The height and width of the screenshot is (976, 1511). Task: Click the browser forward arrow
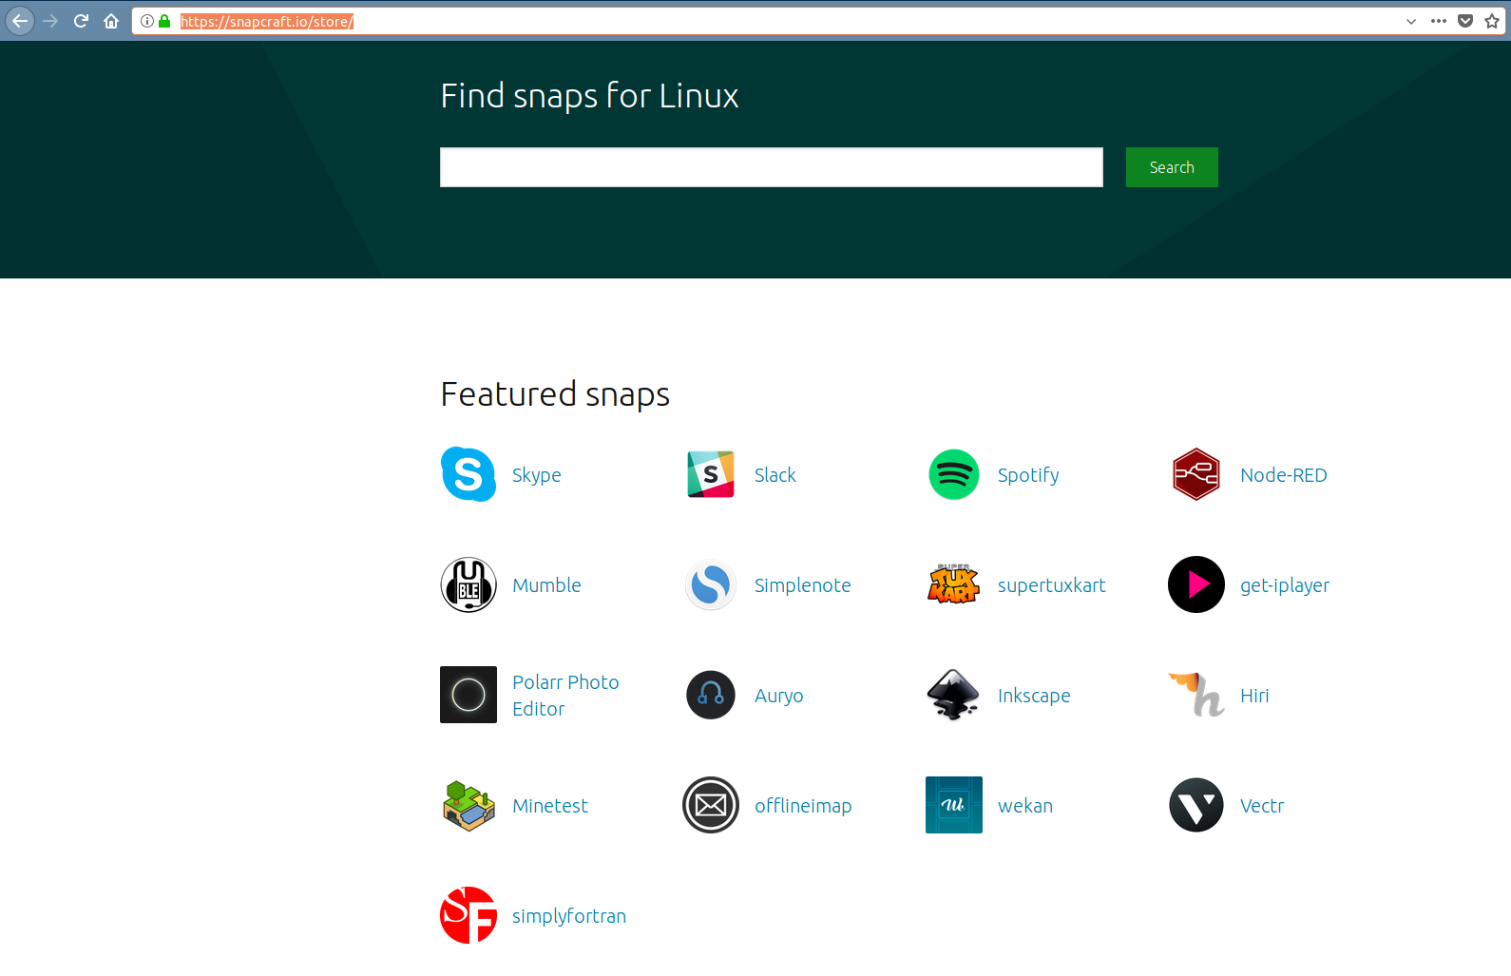coord(50,21)
